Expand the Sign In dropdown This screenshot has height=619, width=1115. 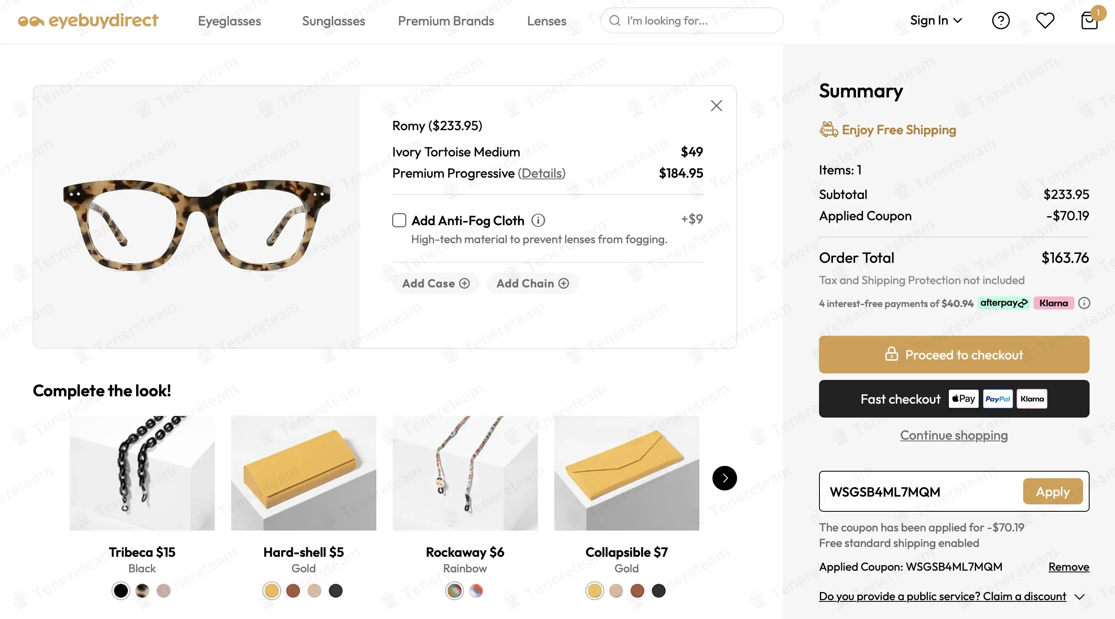click(936, 20)
